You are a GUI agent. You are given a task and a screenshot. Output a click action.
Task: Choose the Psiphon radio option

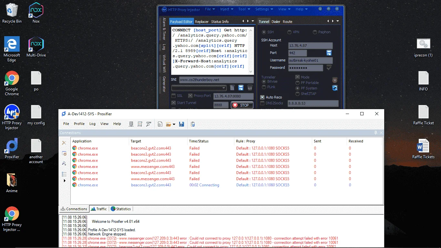click(315, 32)
